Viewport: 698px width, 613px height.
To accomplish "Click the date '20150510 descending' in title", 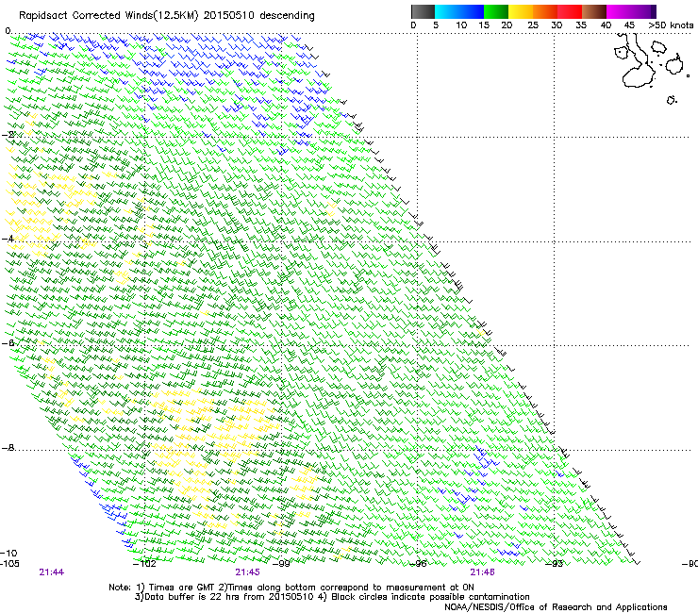I will coord(259,15).
